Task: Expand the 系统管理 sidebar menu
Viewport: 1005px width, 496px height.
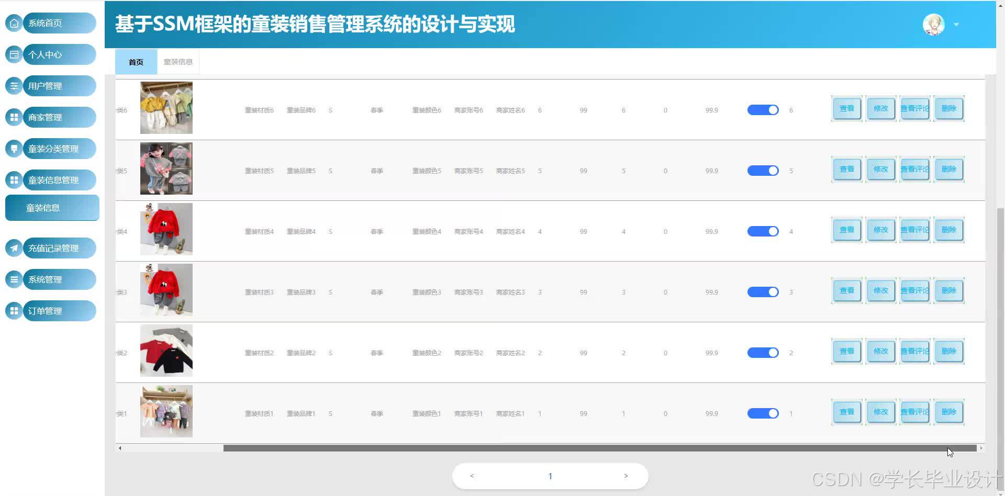Action: 59,279
